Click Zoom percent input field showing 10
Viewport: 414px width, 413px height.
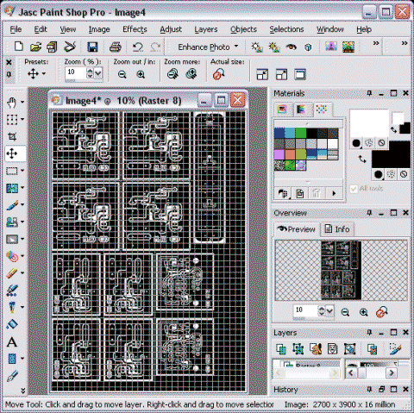(75, 73)
